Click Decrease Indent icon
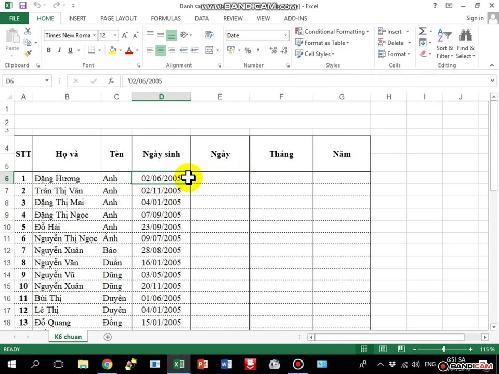Viewport: 499px width, 374px height. point(183,50)
